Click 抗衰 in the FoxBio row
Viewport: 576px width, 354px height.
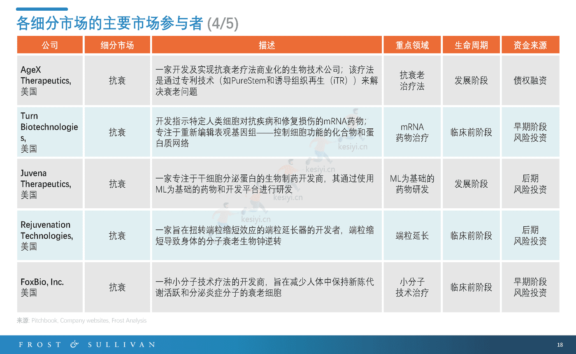tap(117, 287)
